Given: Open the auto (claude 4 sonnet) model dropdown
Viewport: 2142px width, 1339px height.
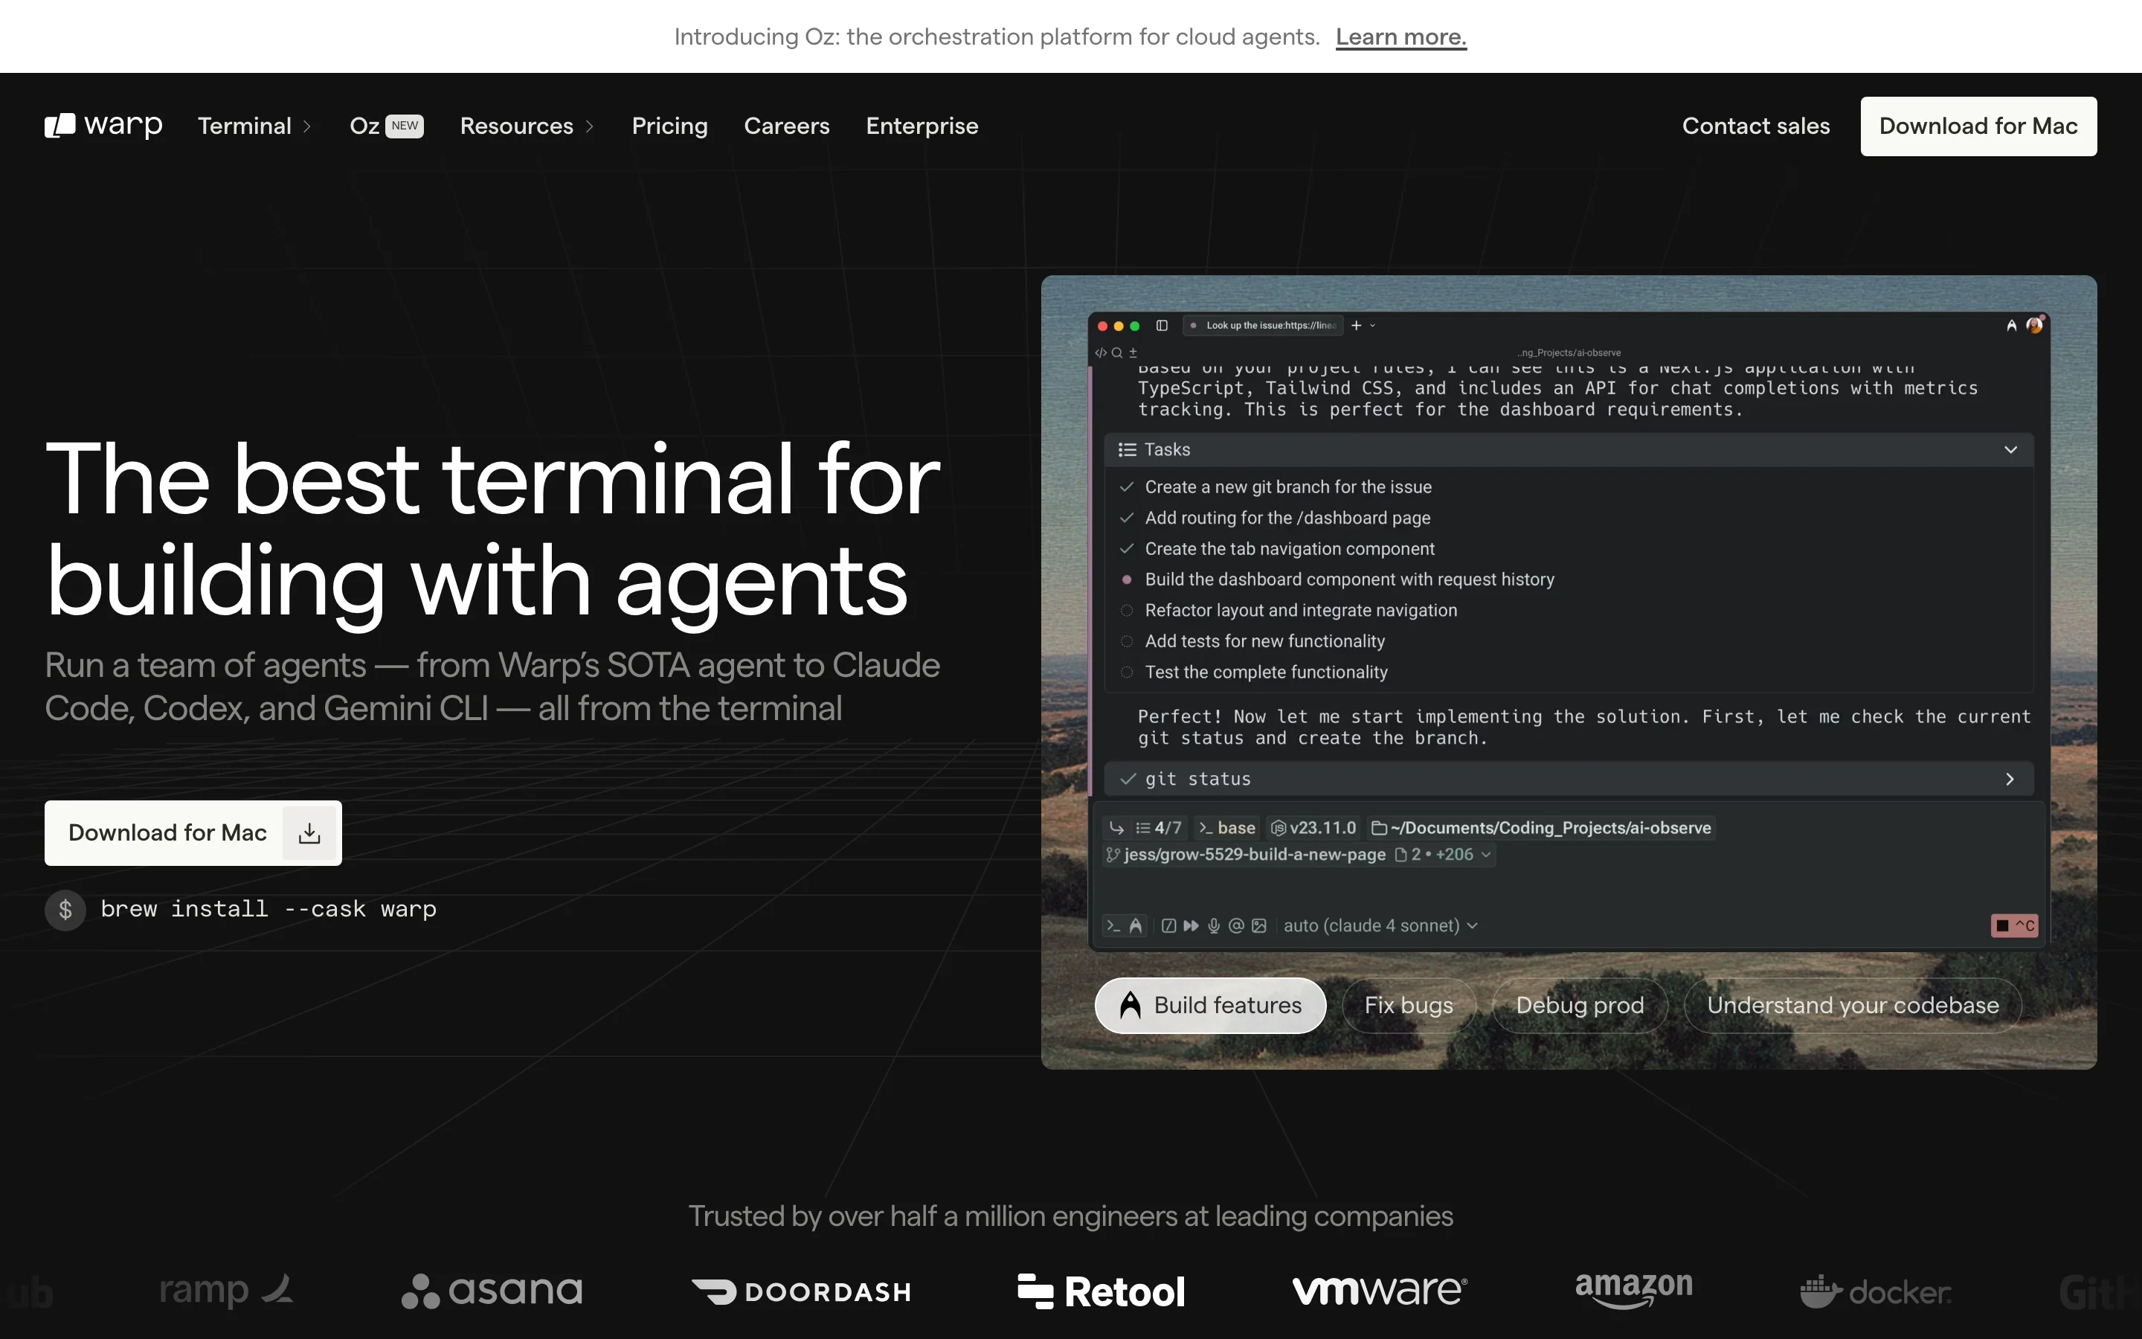Looking at the screenshot, I should (1380, 925).
